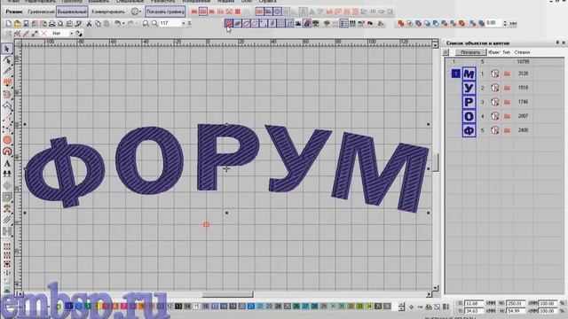
Task: Select the arch-shaped tool in left toolbar
Action: [x=7, y=152]
